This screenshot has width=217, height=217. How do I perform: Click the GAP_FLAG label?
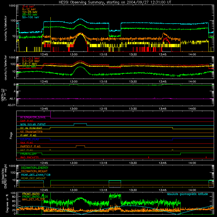pyautogui.click(x=27, y=121)
